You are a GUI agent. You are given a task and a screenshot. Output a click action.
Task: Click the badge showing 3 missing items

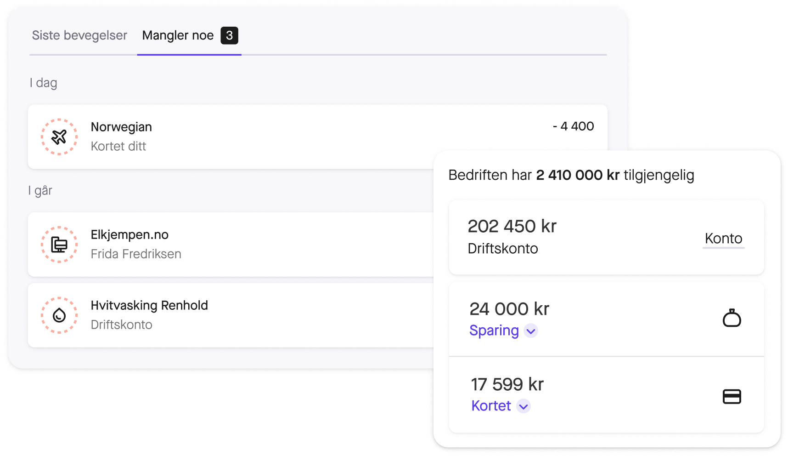229,35
